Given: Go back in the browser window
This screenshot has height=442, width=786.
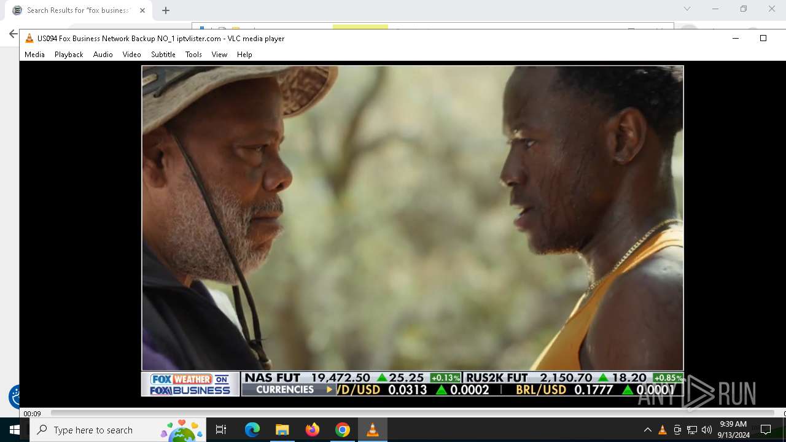Looking at the screenshot, I should (13, 34).
